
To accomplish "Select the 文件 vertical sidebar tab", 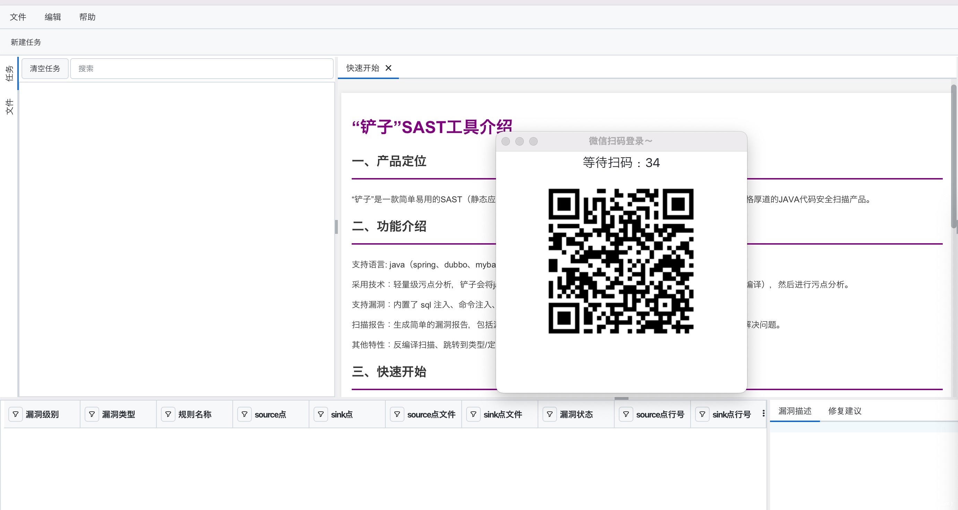I will click(9, 107).
